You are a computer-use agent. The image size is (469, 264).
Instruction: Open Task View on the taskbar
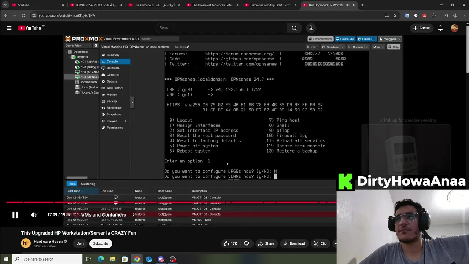click(x=88, y=259)
